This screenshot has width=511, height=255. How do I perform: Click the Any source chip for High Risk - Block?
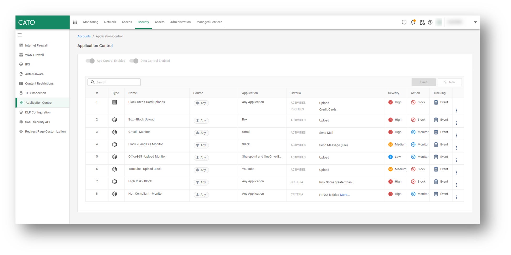pos(201,182)
